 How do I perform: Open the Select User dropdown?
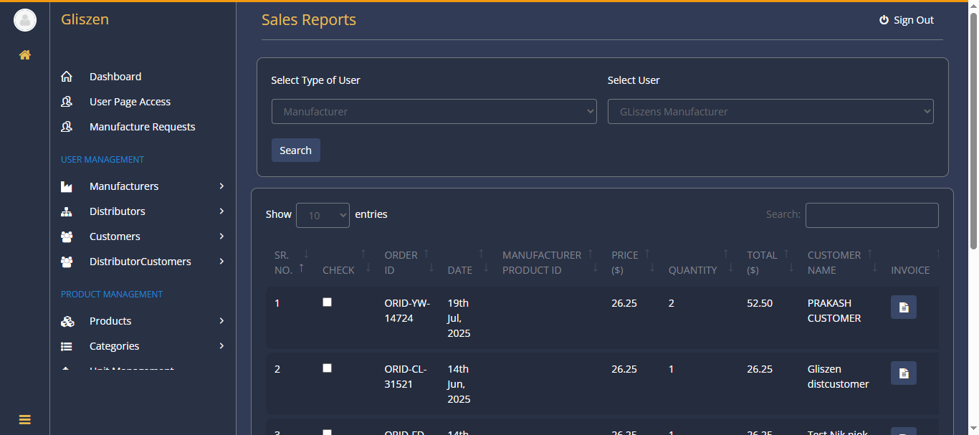click(770, 112)
